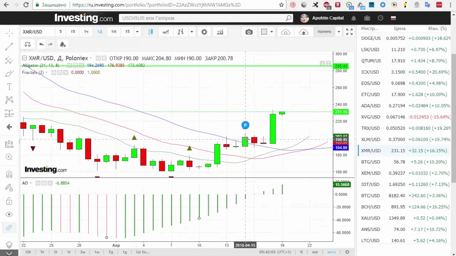Click the zoom in magnifier tool

click(9, 157)
